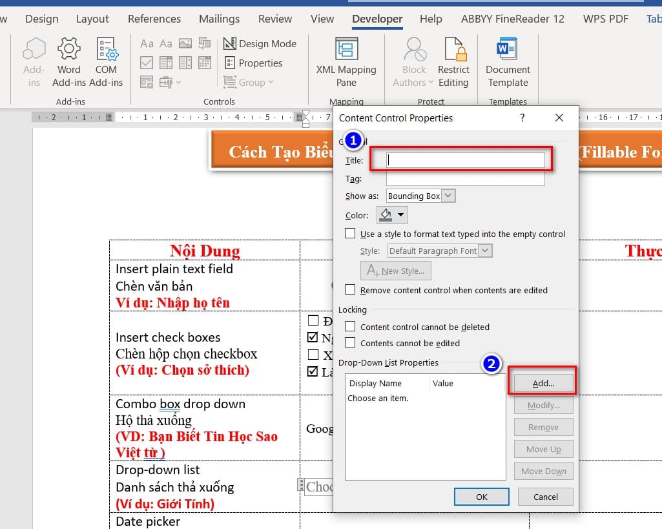The height and width of the screenshot is (529, 662).
Task: Check 'Contents cannot be edited' locking option
Action: tap(350, 342)
